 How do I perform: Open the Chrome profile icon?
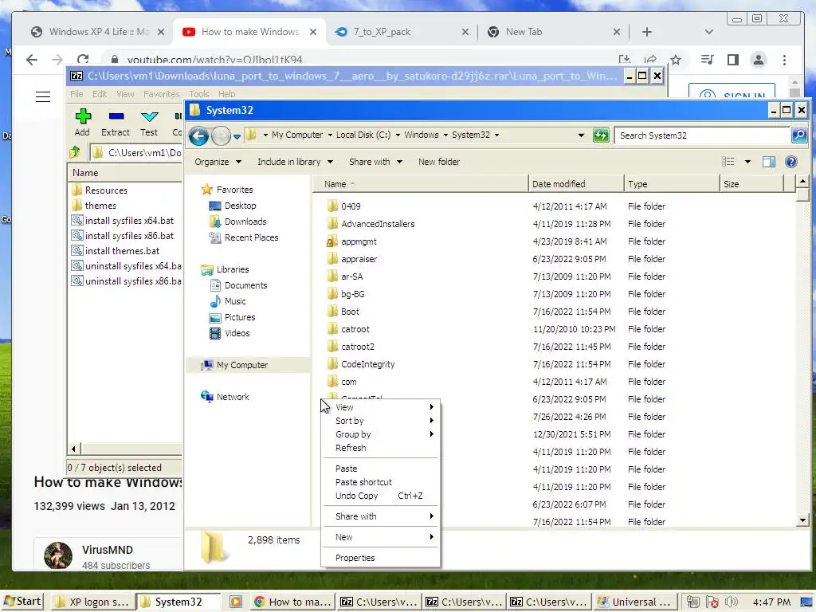click(759, 60)
